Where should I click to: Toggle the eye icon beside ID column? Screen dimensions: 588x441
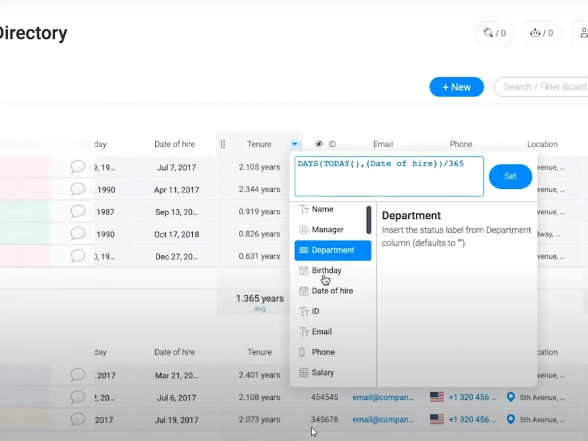(x=319, y=144)
